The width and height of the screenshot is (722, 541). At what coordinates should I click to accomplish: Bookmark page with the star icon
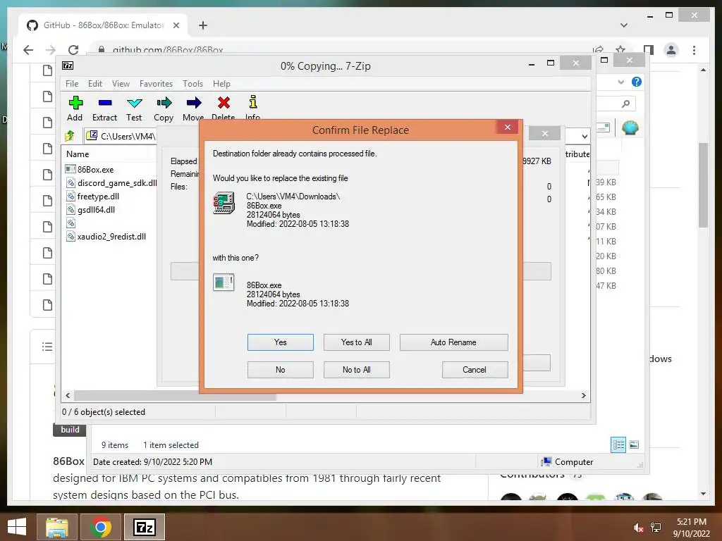click(620, 50)
